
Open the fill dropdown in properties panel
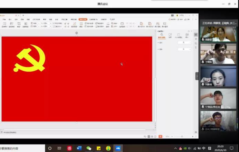(184, 42)
